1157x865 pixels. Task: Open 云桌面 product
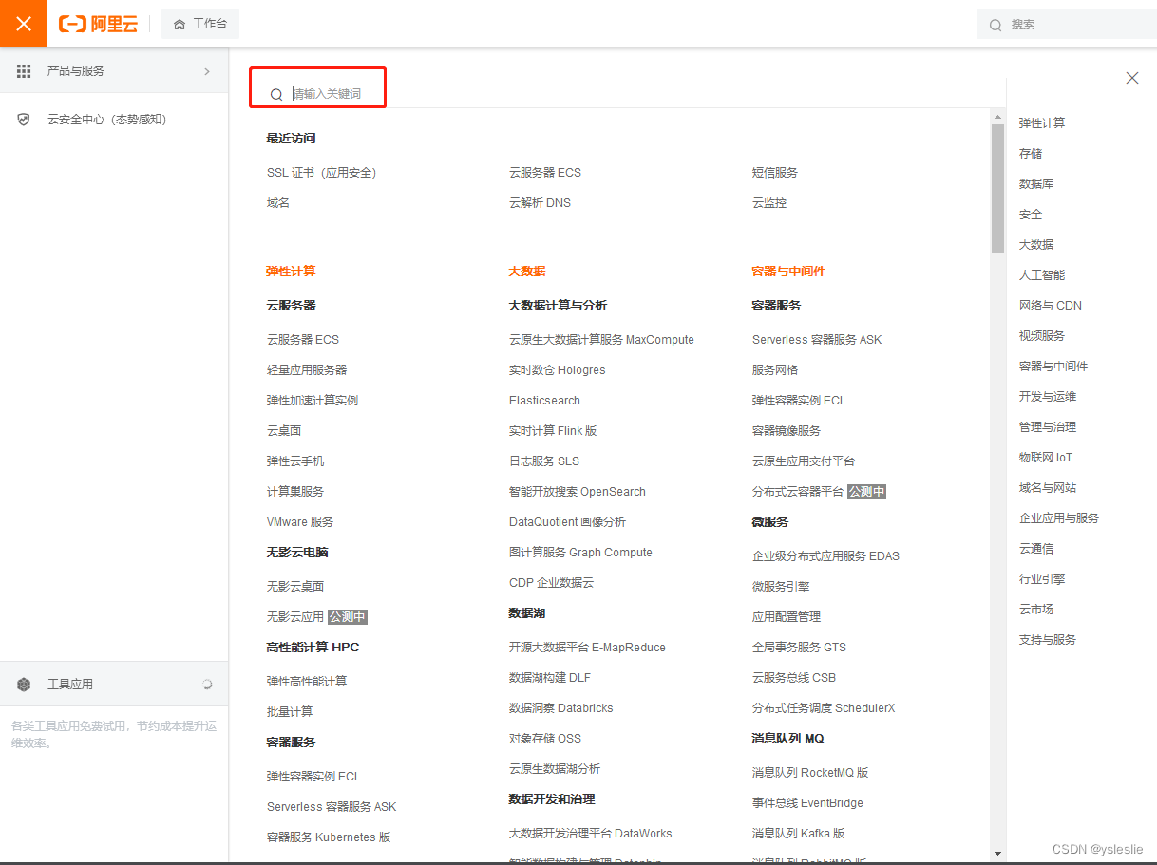284,431
